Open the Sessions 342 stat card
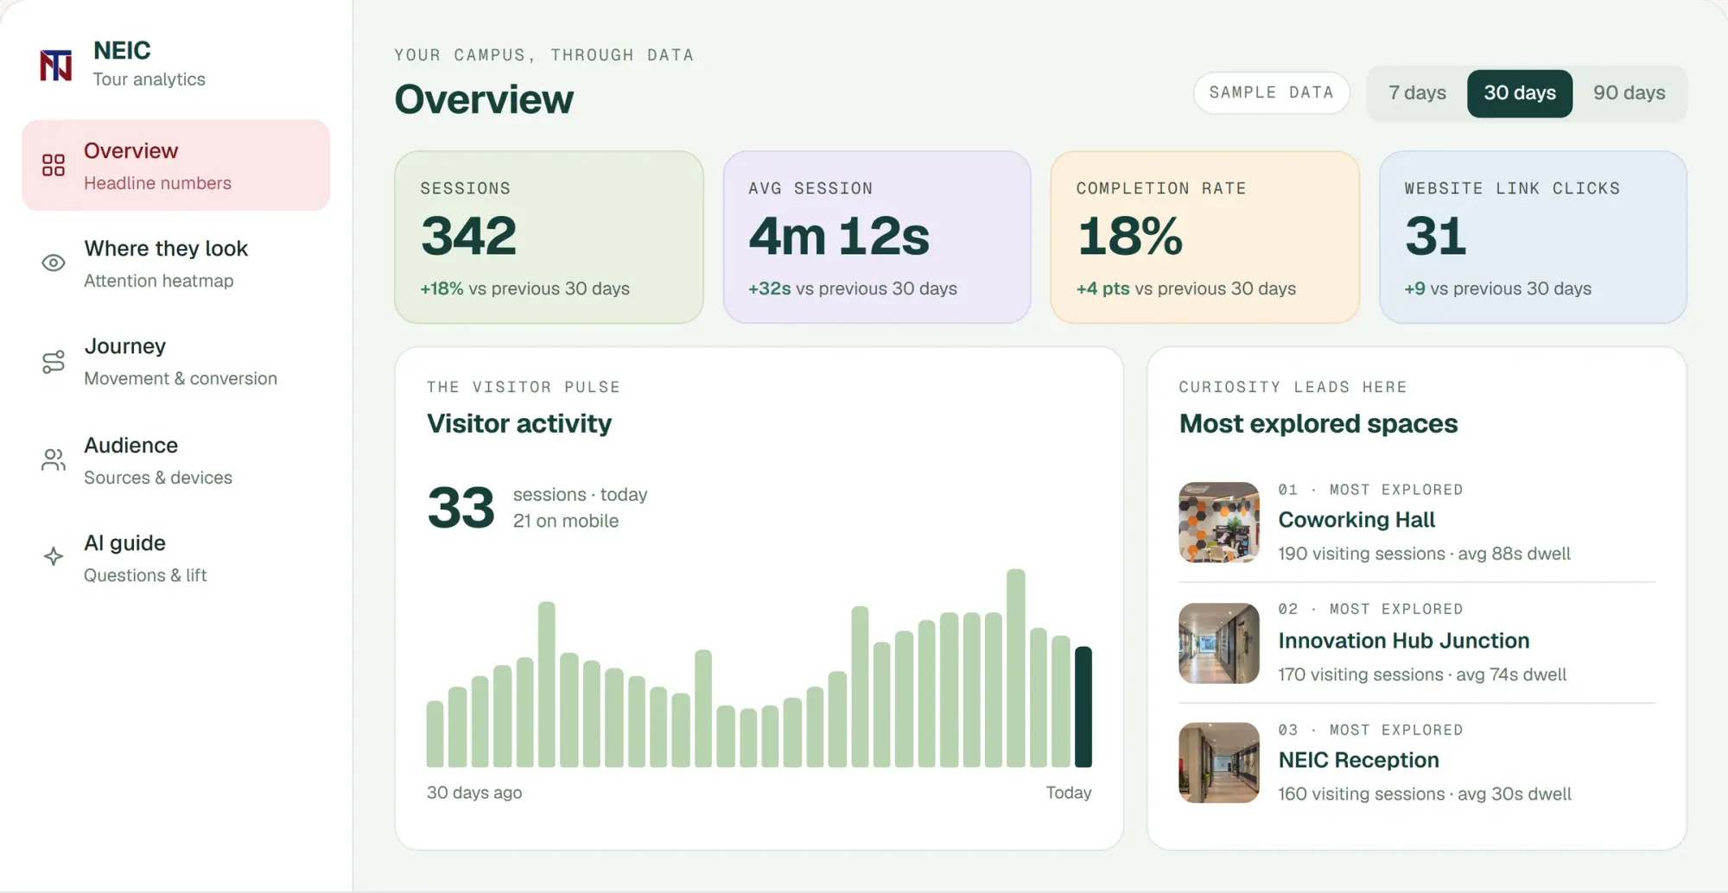The height and width of the screenshot is (893, 1728). coord(549,237)
